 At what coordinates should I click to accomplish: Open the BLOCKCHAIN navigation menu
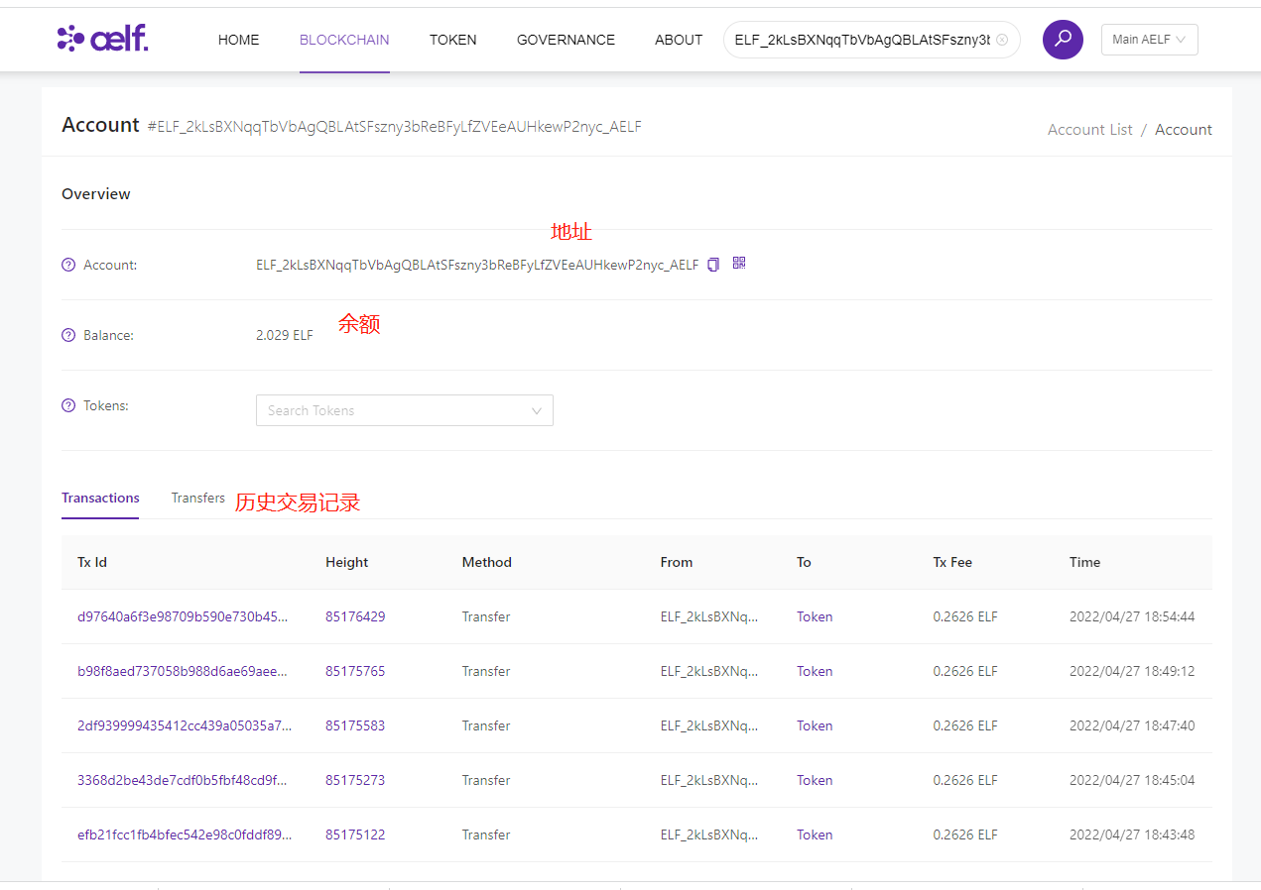click(x=344, y=40)
